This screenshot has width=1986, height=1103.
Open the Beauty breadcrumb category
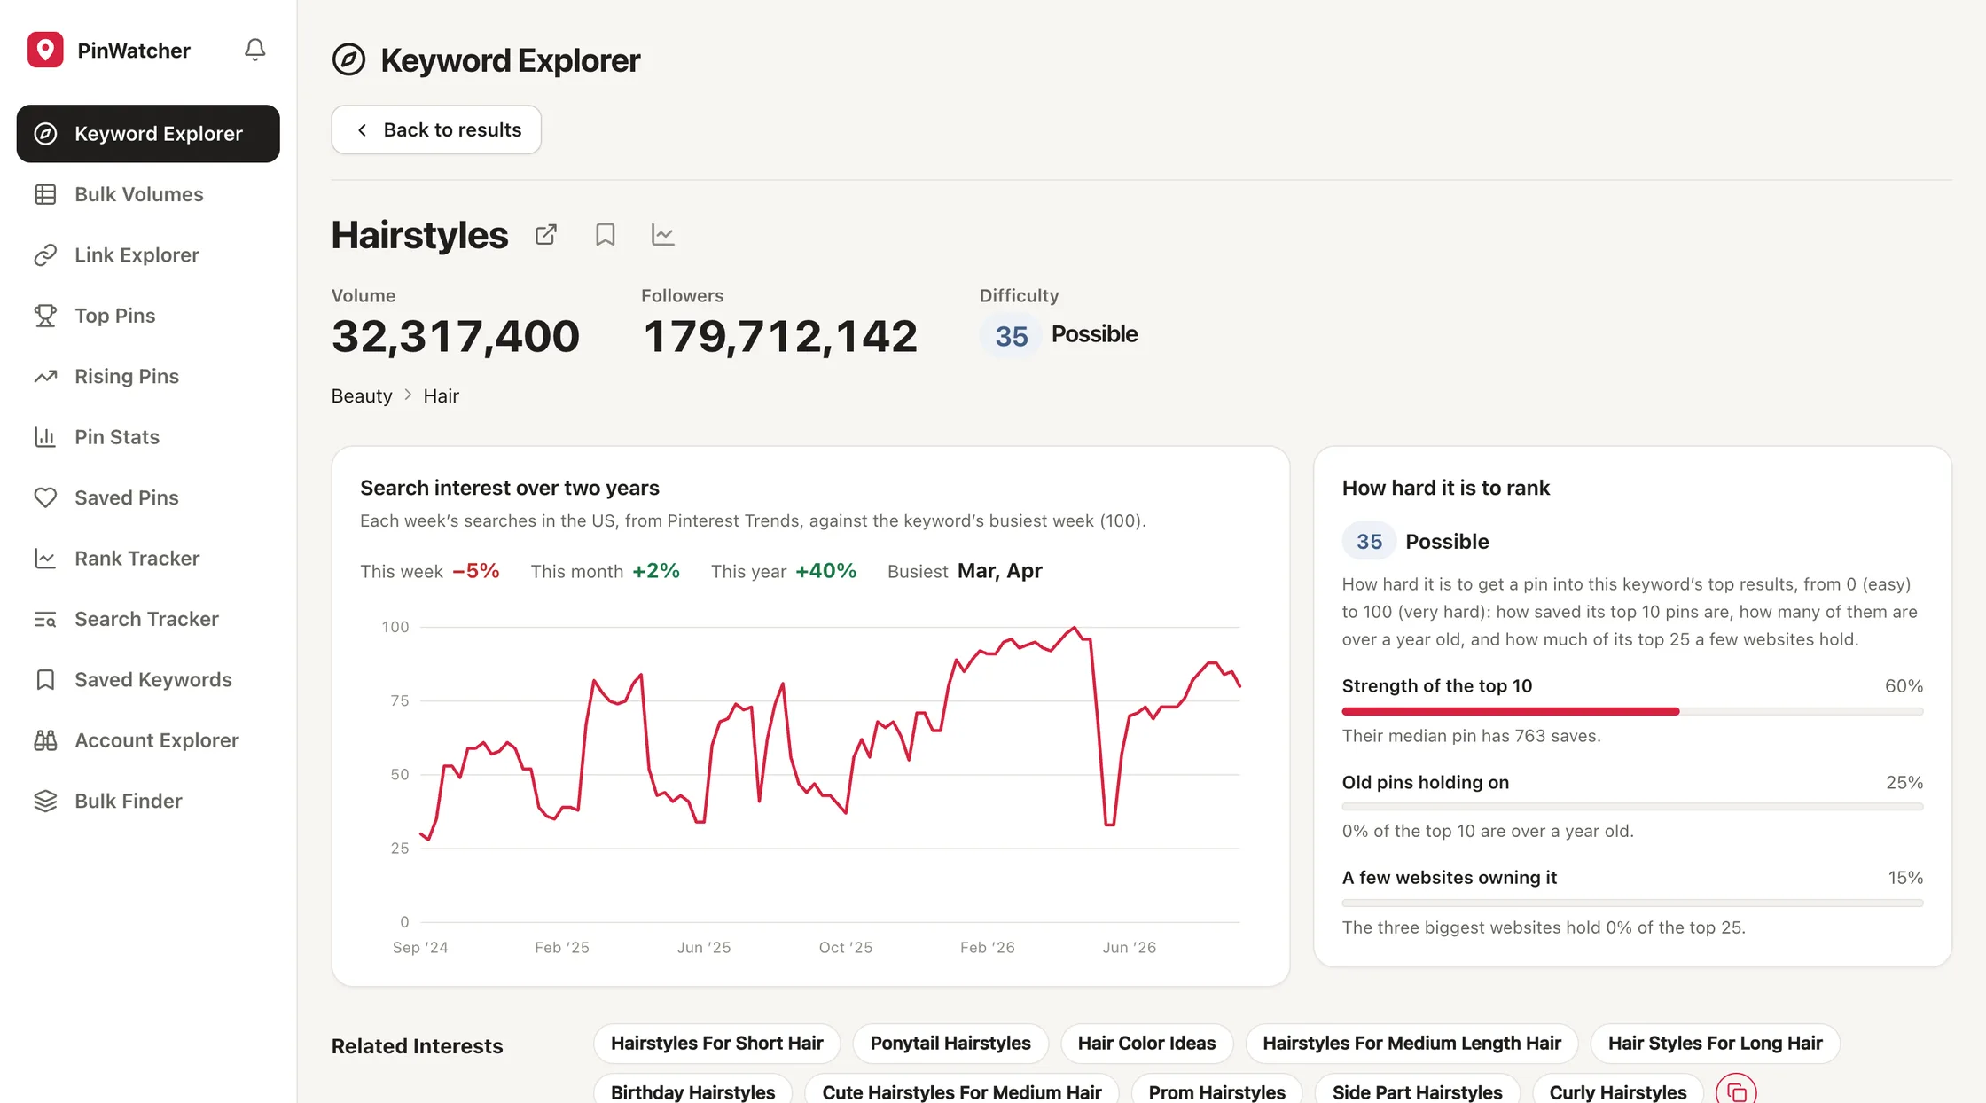pos(362,396)
